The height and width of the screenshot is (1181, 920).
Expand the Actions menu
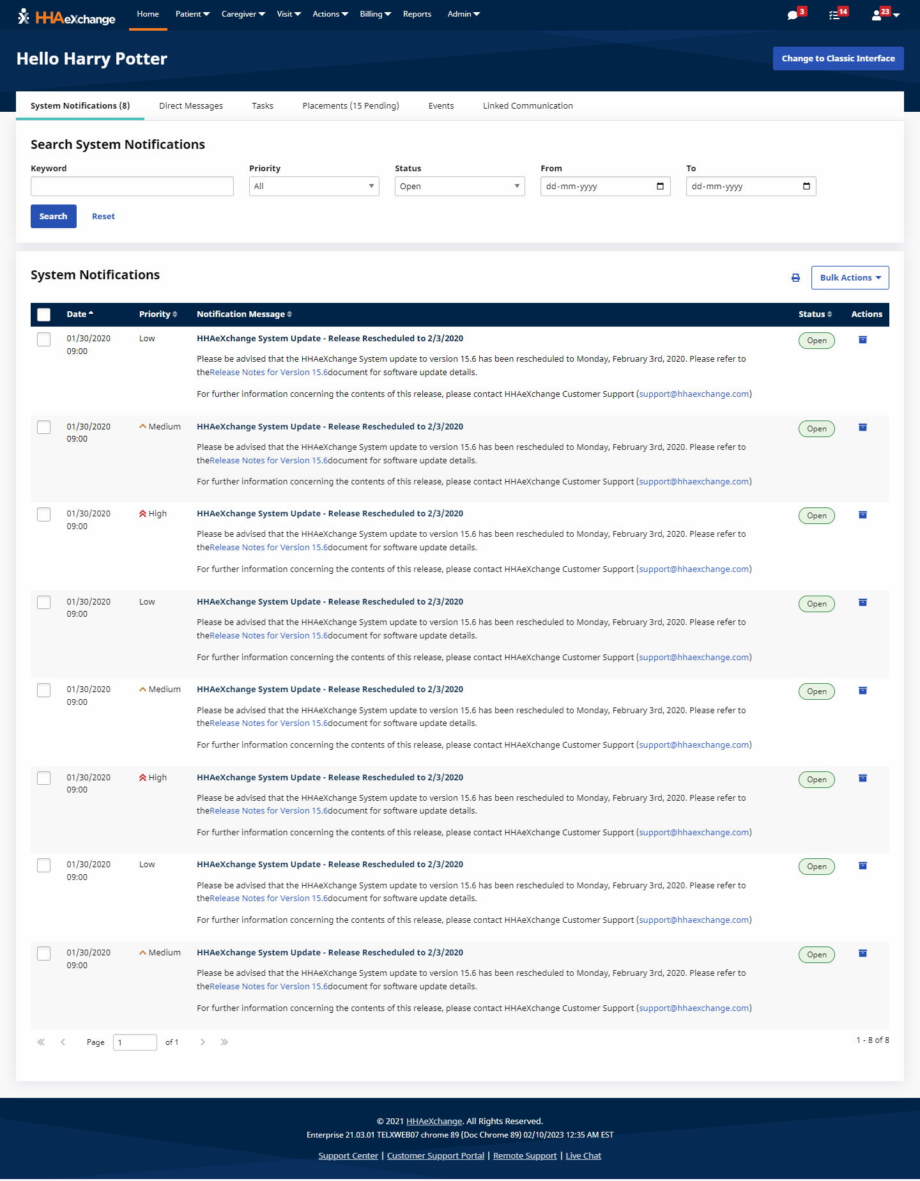click(x=330, y=14)
